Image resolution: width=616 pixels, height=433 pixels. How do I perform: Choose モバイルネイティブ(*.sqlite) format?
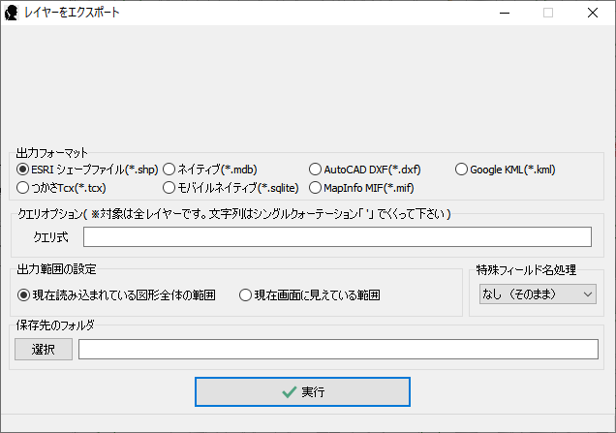pos(169,188)
